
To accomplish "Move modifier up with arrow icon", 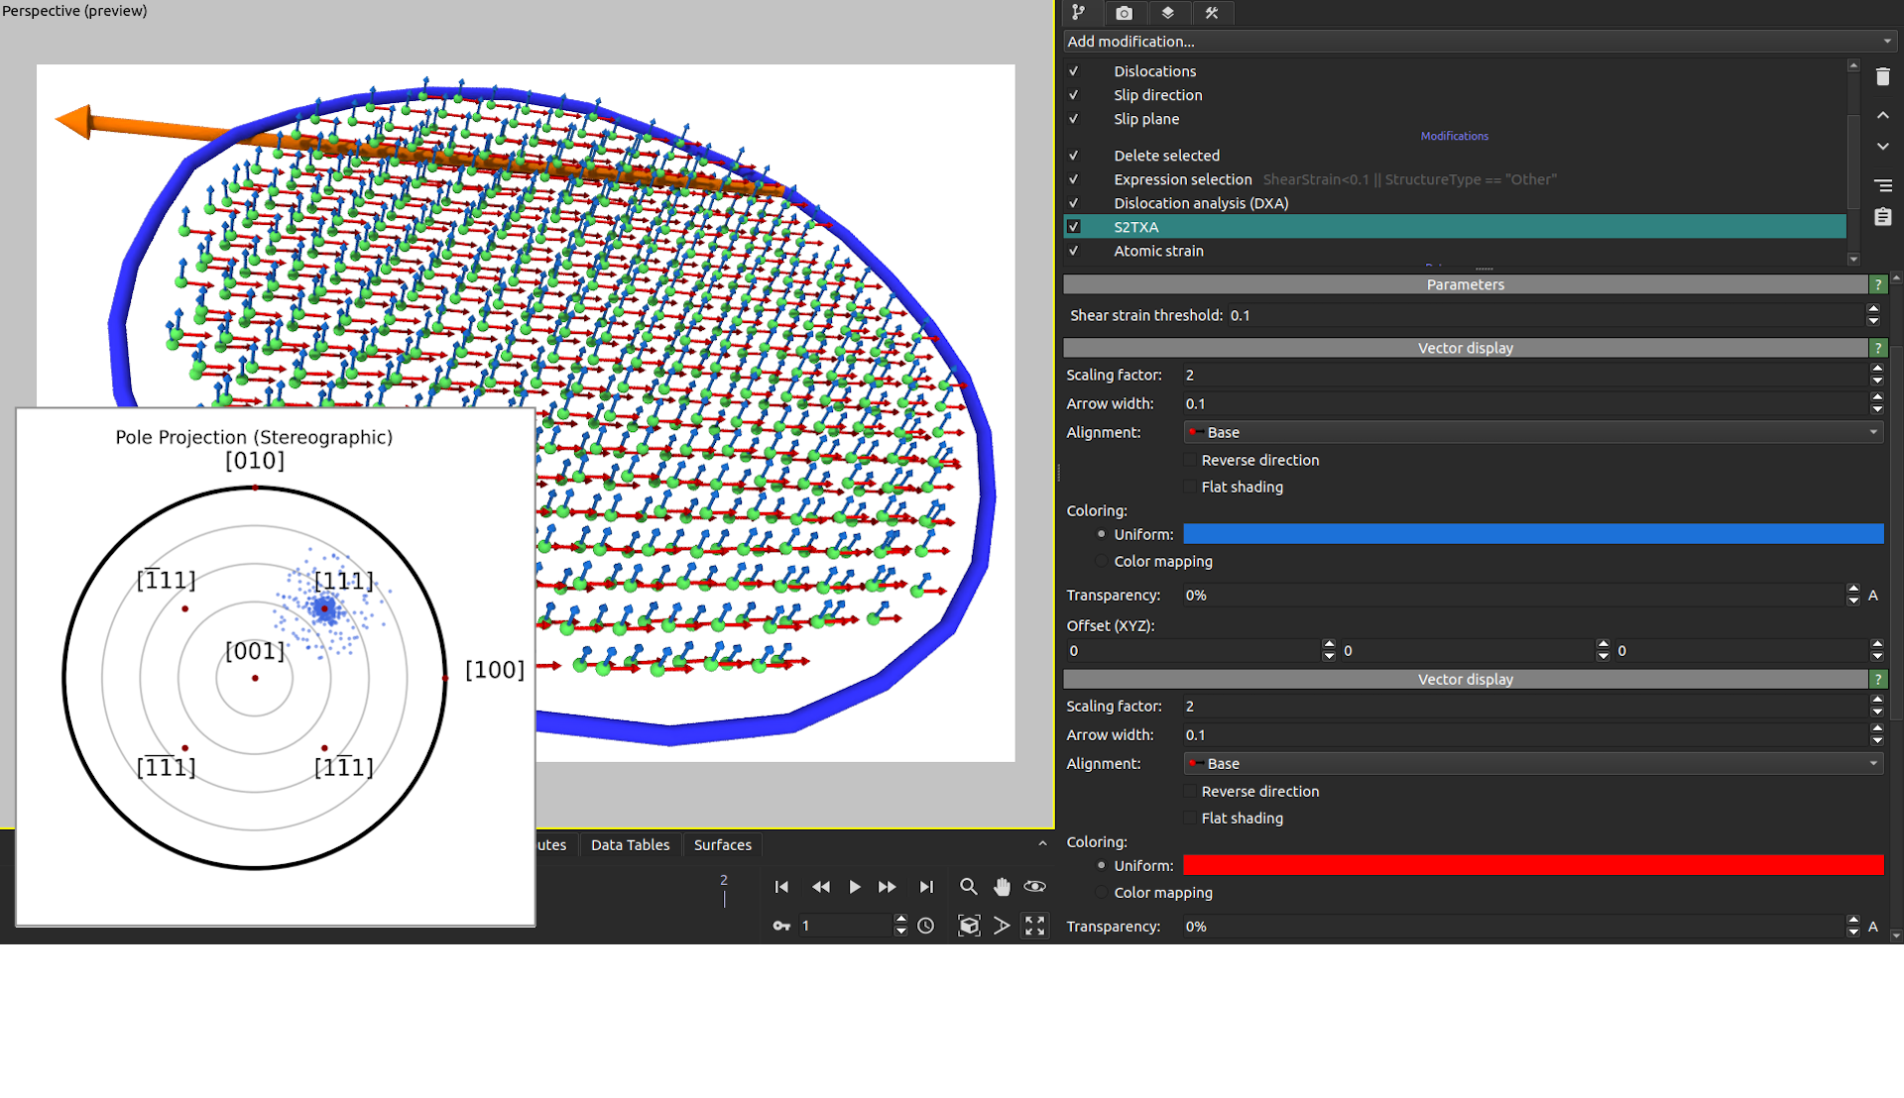I will [x=1882, y=116].
